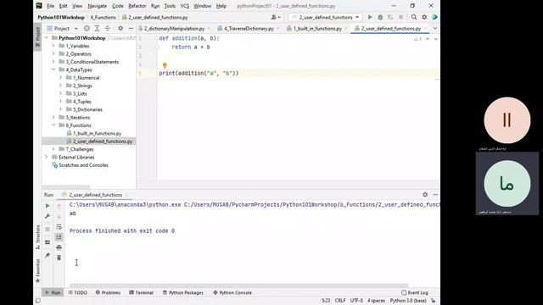The width and height of the screenshot is (543, 305).
Task: Collapse the 6_Functions folder
Action: pyautogui.click(x=53, y=125)
